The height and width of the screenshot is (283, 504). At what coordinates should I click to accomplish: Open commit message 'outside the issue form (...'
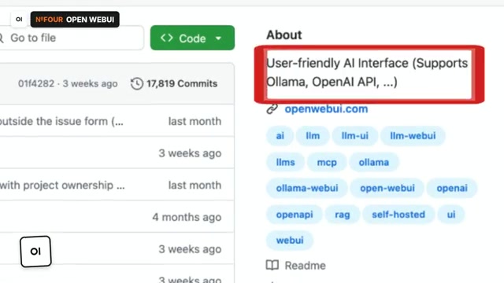pos(61,121)
